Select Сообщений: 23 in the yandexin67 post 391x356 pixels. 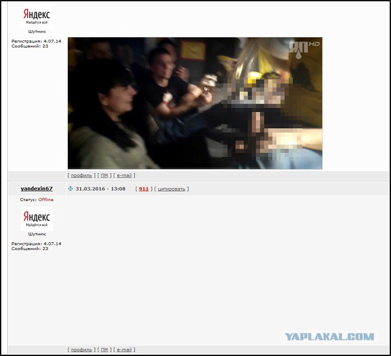(30, 249)
